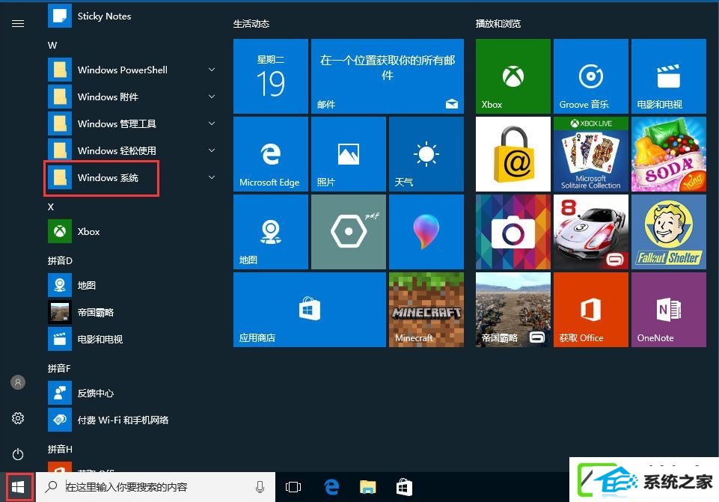Image resolution: width=719 pixels, height=502 pixels.
Task: Open the Xbox green tile
Action: (513, 76)
